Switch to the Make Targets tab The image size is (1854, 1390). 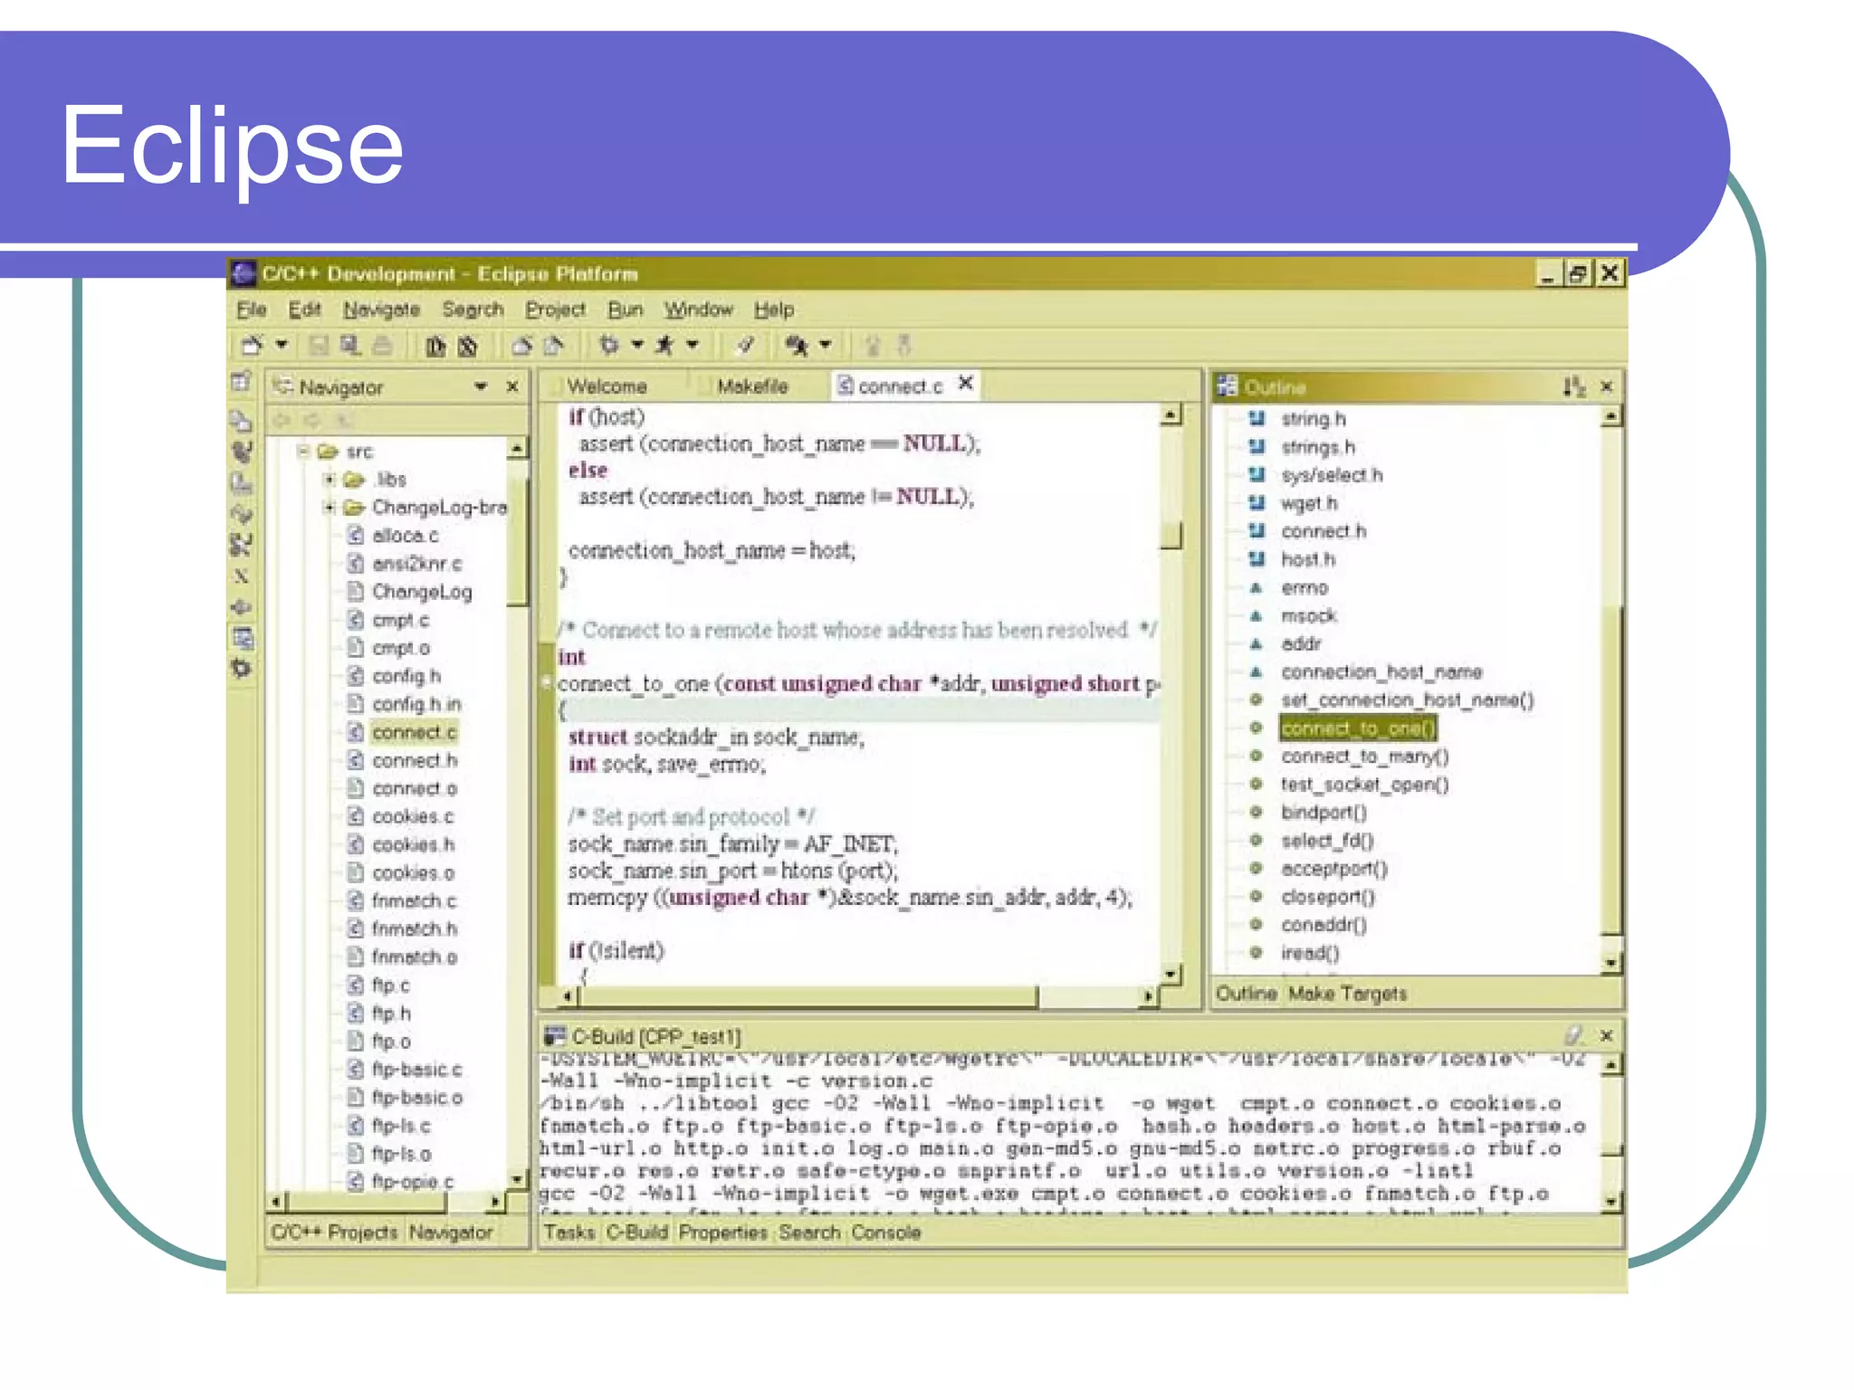(1346, 994)
